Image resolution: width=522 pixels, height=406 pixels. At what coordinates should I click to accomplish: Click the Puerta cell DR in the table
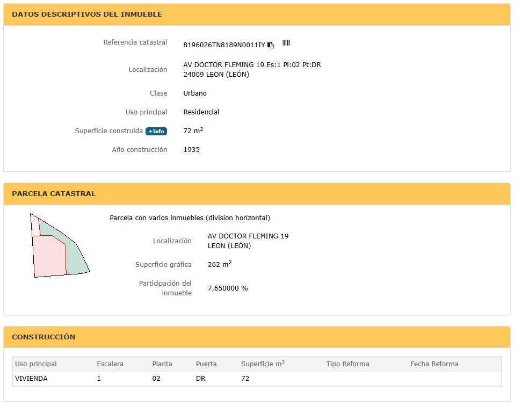(201, 379)
